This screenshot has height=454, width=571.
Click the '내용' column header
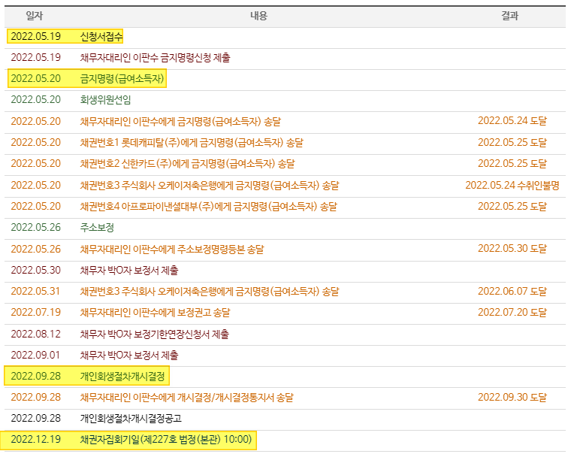coord(258,16)
